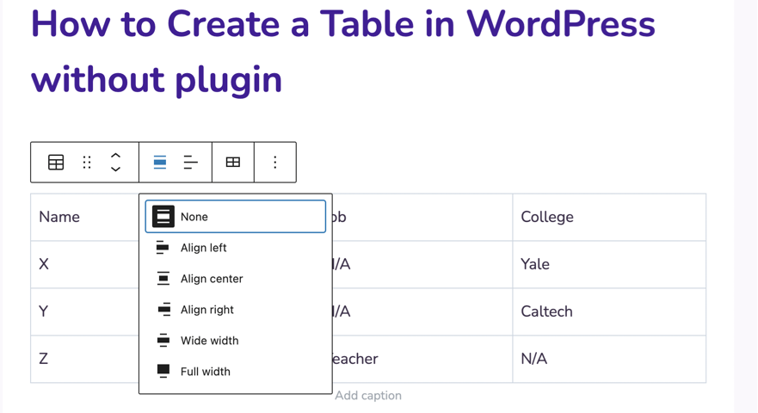
Task: Choose Wide width from alignment menu
Action: [236, 341]
